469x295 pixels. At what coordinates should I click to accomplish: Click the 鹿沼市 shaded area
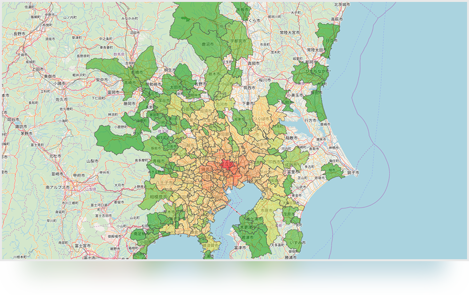(x=208, y=44)
